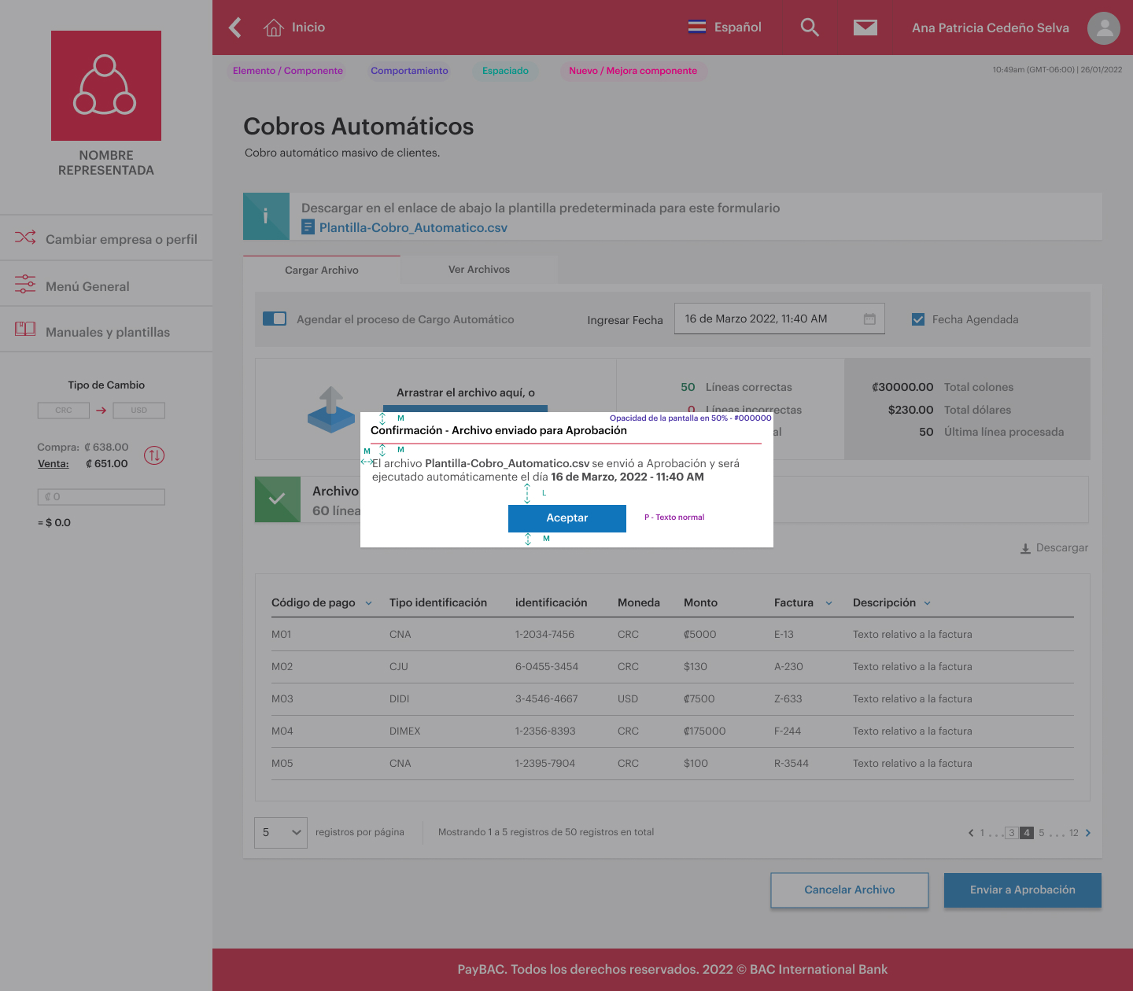Sort the Código de pago column

pyautogui.click(x=368, y=602)
